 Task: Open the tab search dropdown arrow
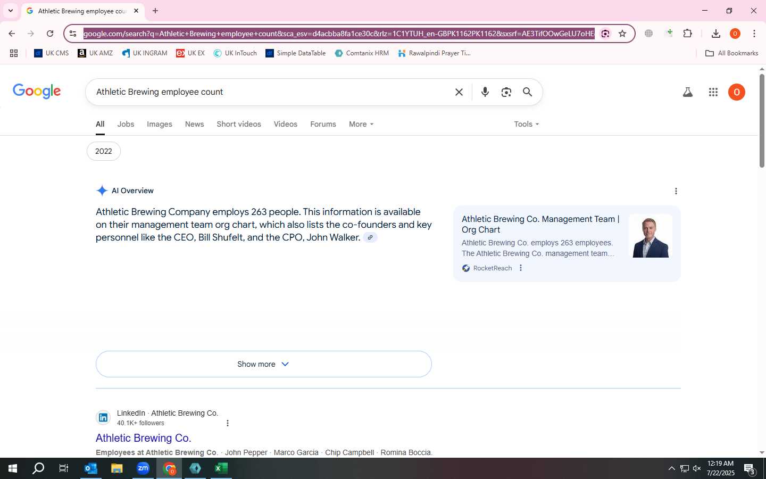click(11, 11)
